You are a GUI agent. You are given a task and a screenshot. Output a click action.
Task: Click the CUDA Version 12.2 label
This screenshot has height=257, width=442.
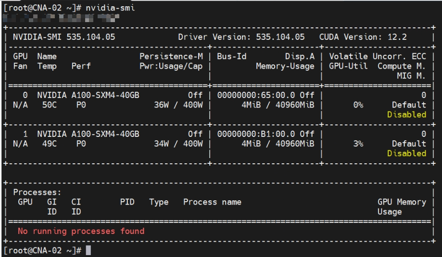[363, 37]
